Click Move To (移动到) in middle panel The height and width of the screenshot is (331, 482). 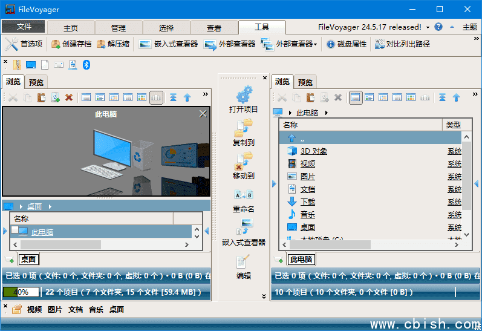pos(244,166)
